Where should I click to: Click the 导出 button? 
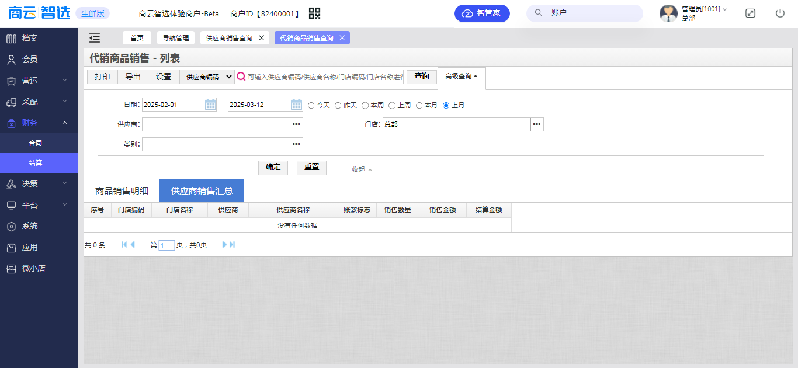[x=133, y=77]
